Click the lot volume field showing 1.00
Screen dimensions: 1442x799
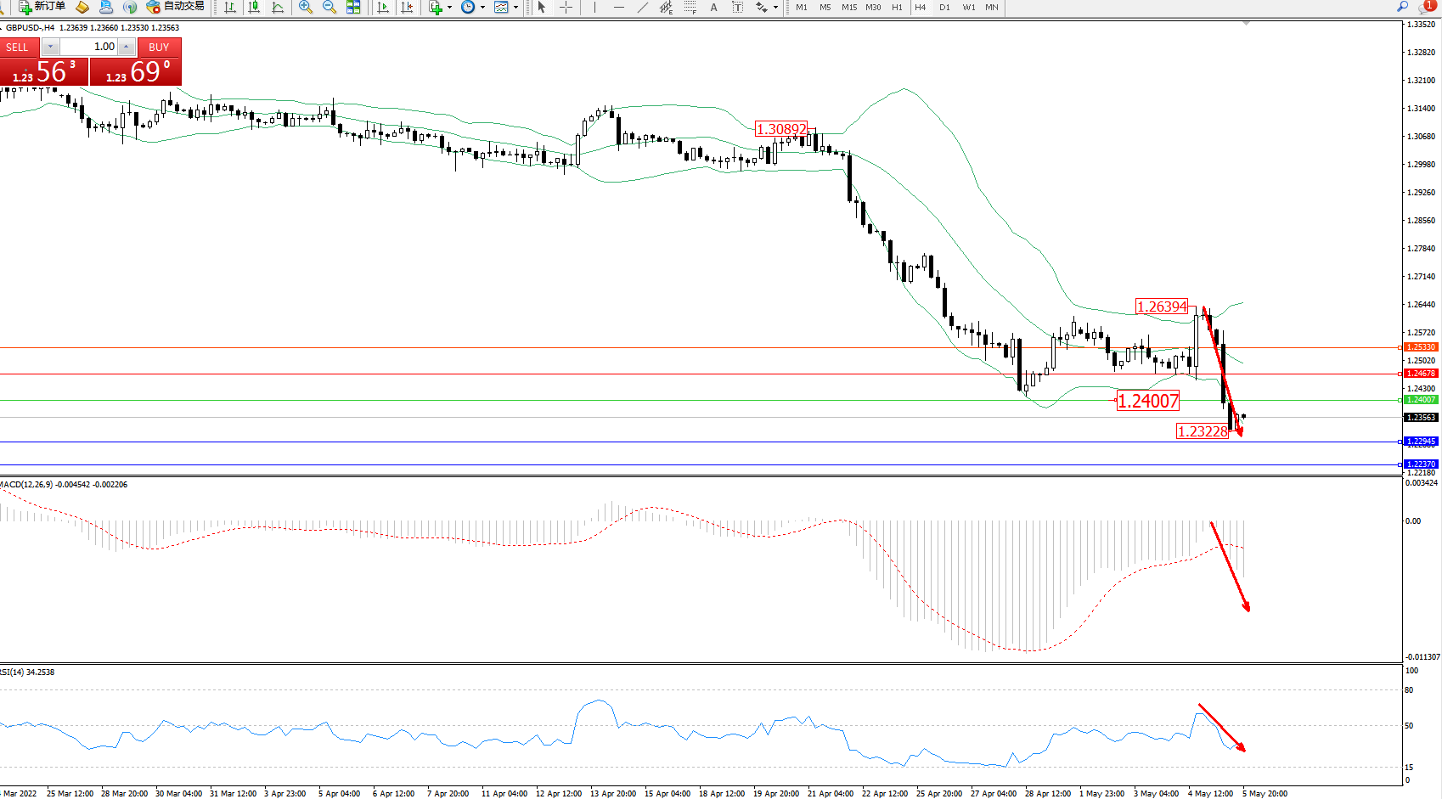pos(88,47)
